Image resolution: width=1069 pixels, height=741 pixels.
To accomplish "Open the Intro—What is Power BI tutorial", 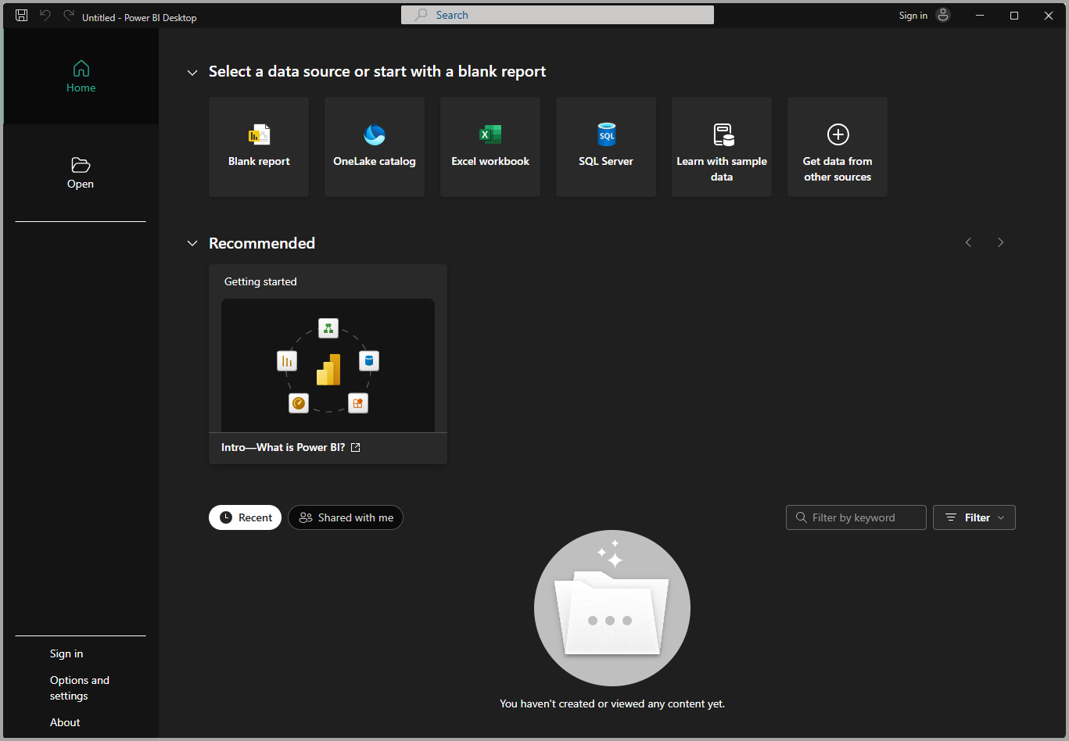I will coord(283,446).
